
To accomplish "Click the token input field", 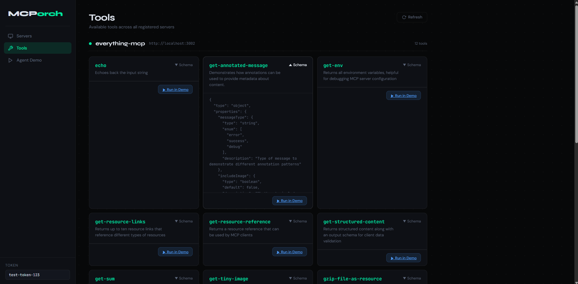I will click(38, 275).
